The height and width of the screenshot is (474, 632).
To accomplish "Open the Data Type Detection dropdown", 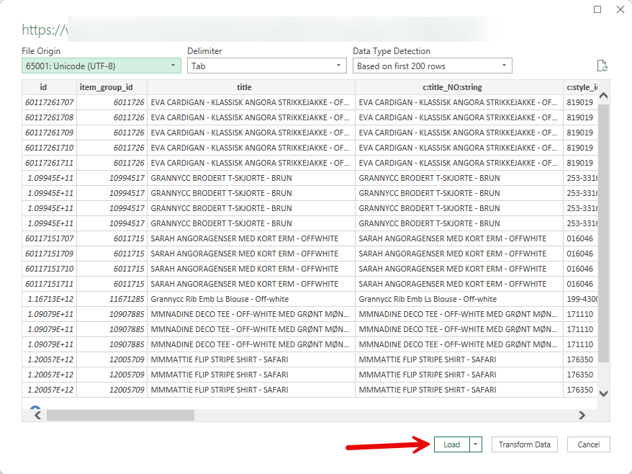I will [432, 66].
